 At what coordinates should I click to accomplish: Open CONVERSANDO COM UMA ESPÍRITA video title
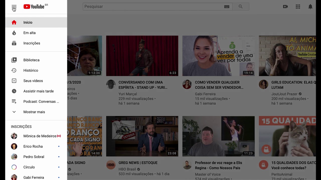[143, 85]
